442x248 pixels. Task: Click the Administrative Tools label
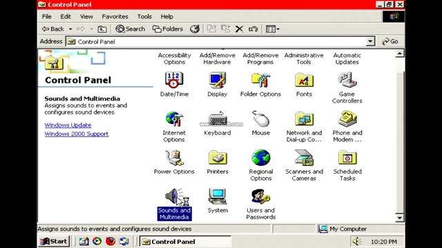click(304, 59)
